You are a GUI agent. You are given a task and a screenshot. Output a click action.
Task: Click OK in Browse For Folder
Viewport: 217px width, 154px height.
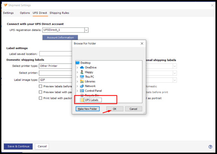coord(115,109)
